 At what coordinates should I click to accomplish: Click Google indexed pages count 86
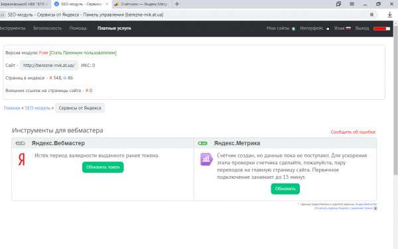click(x=70, y=78)
